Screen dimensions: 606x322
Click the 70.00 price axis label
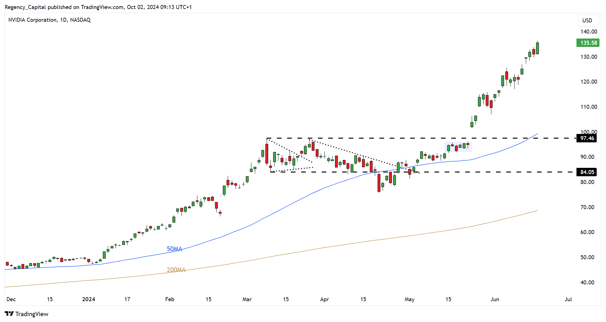[587, 207]
